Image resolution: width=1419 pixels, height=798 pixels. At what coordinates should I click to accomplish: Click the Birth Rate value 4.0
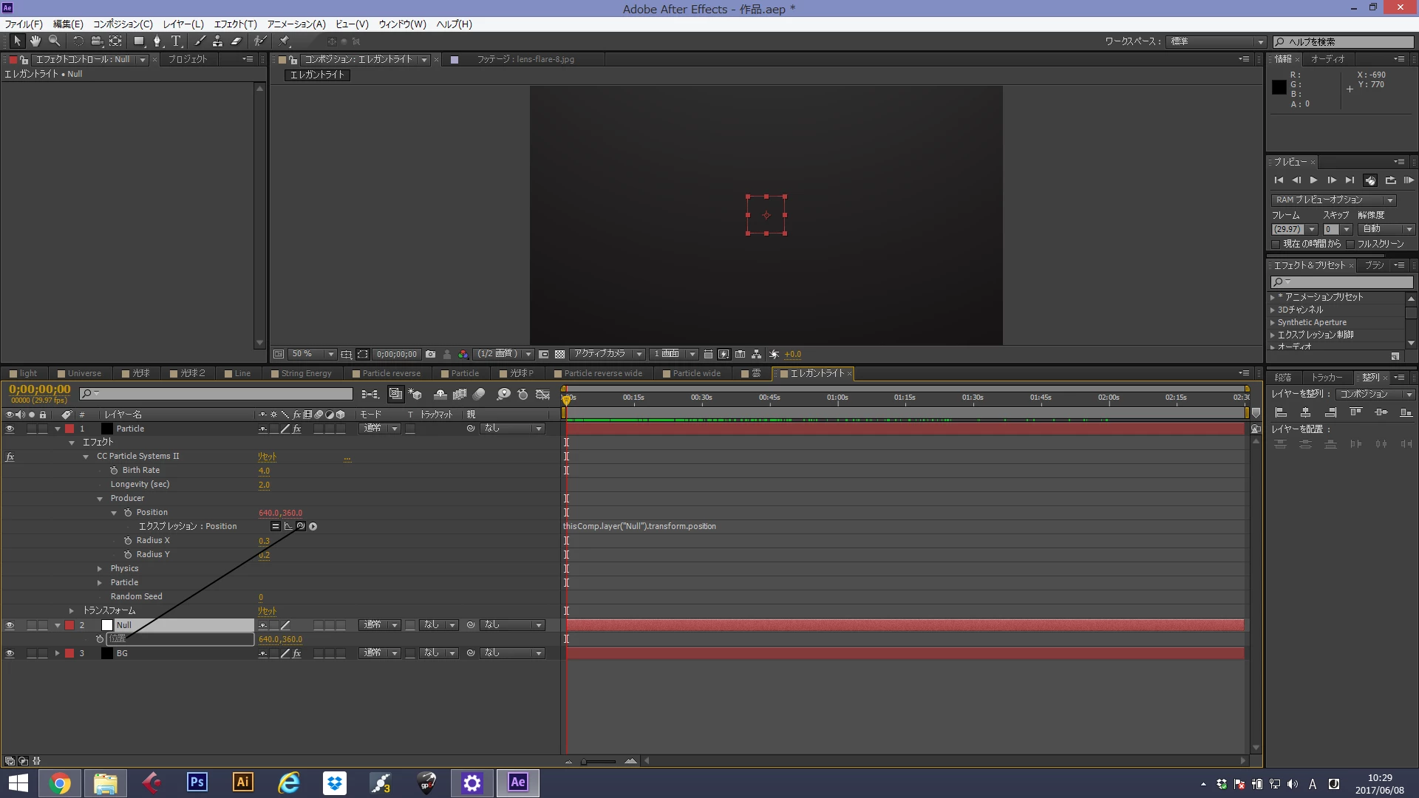click(264, 471)
